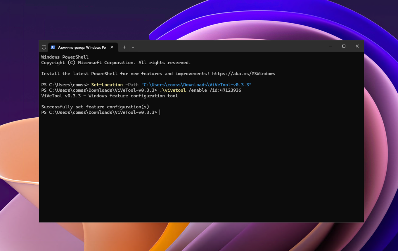Click 'PS C:\Users\comss>' prompt text
Image resolution: width=398 pixels, height=251 pixels.
65,85
